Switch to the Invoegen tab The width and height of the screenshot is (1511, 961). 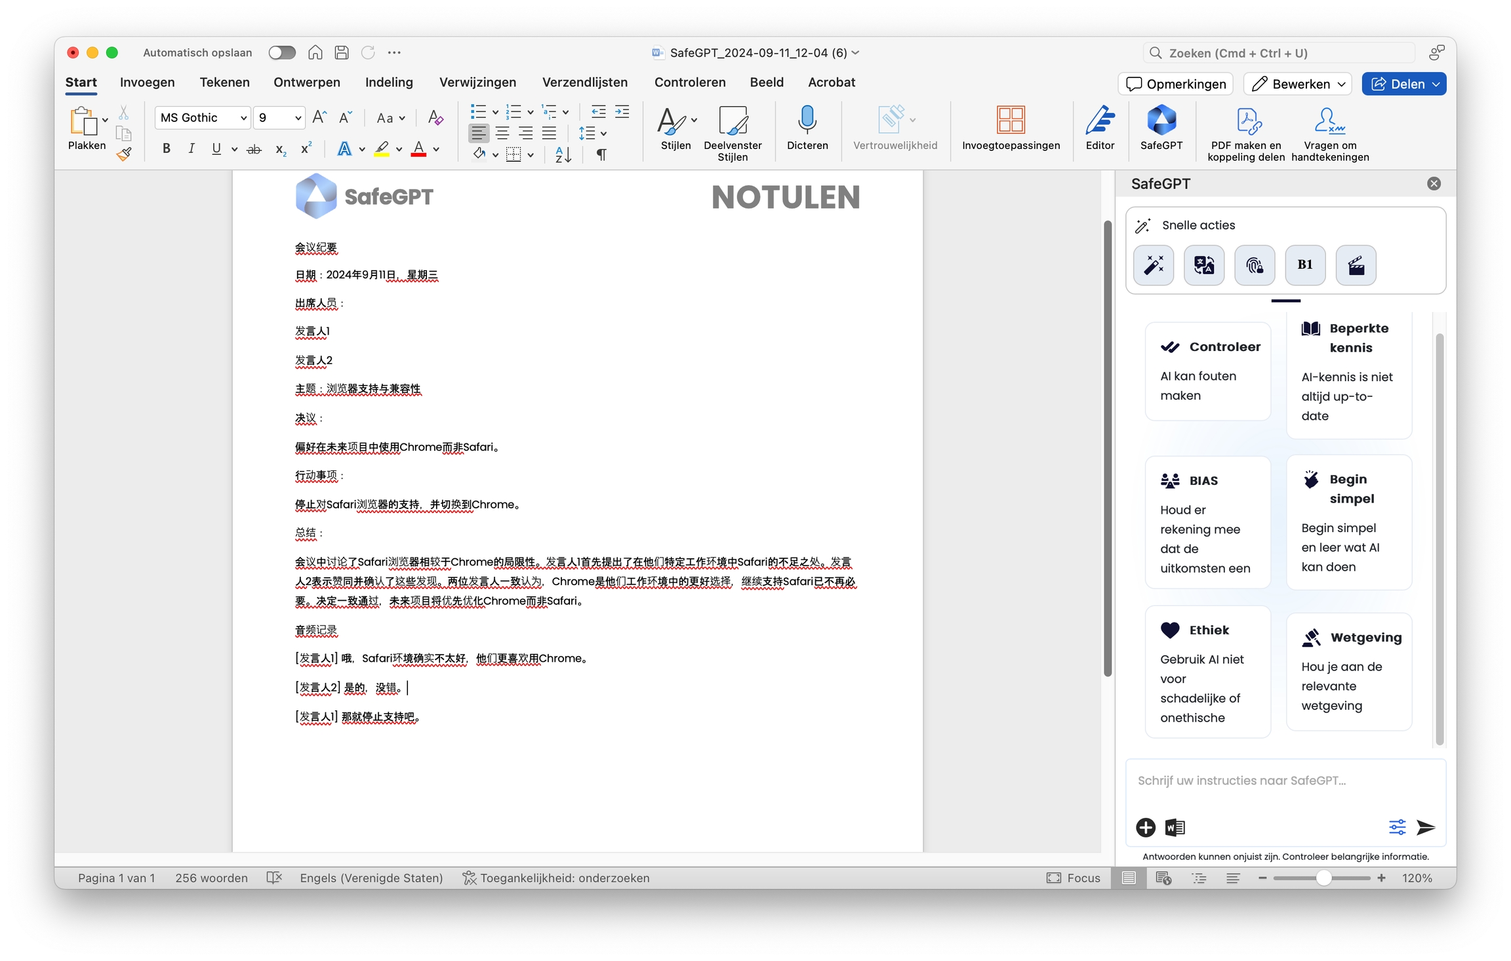tap(147, 82)
